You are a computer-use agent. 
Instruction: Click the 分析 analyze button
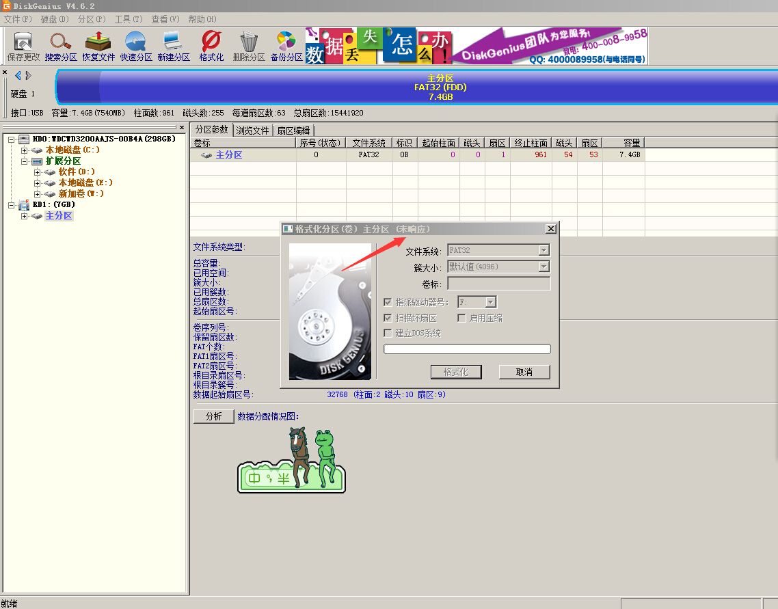click(x=213, y=416)
